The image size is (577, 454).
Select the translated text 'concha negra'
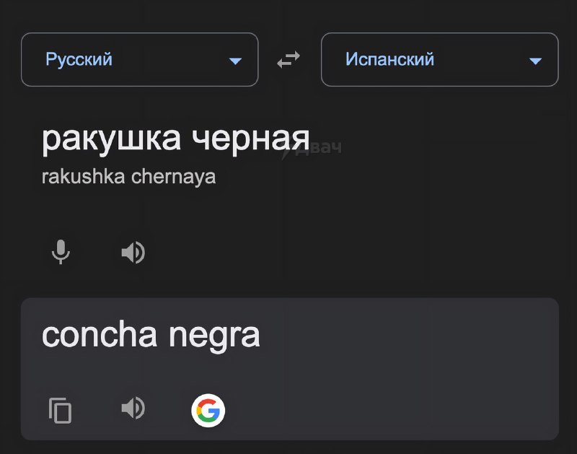(x=152, y=336)
